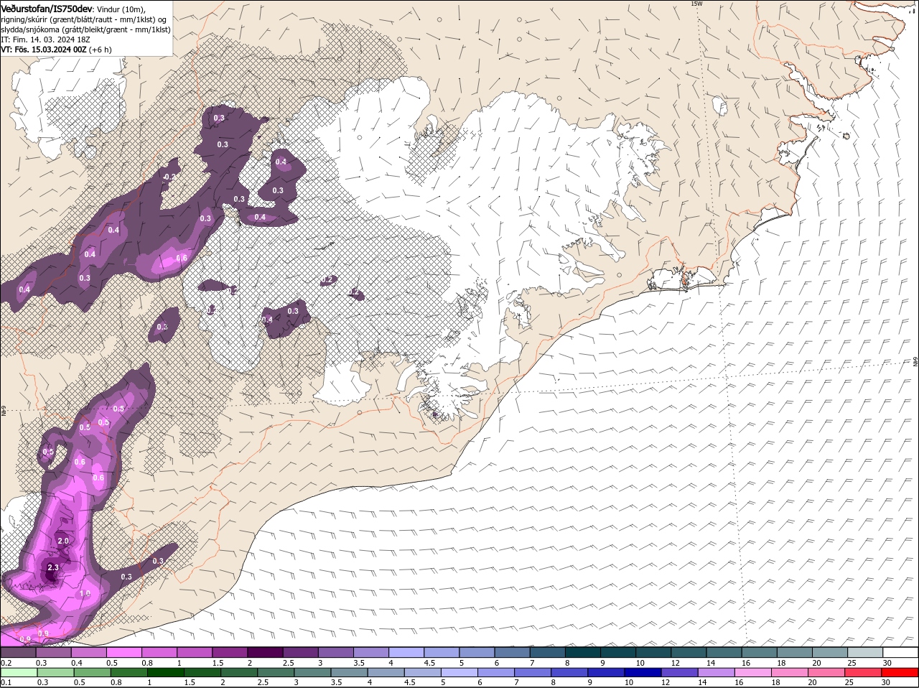Click the upper-row legend swatch between 1.5 and 2
The width and height of the screenshot is (919, 688).
tap(230, 652)
